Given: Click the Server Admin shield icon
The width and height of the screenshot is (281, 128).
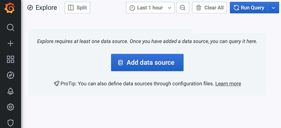Looking at the screenshot, I should pyautogui.click(x=10, y=123).
